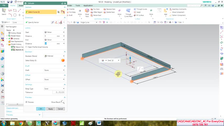Click the Fill Surface tool

pyautogui.click(x=139, y=15)
